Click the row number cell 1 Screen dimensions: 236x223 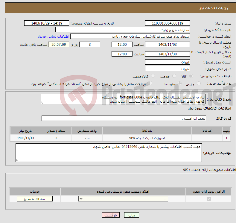(x=226, y=138)
